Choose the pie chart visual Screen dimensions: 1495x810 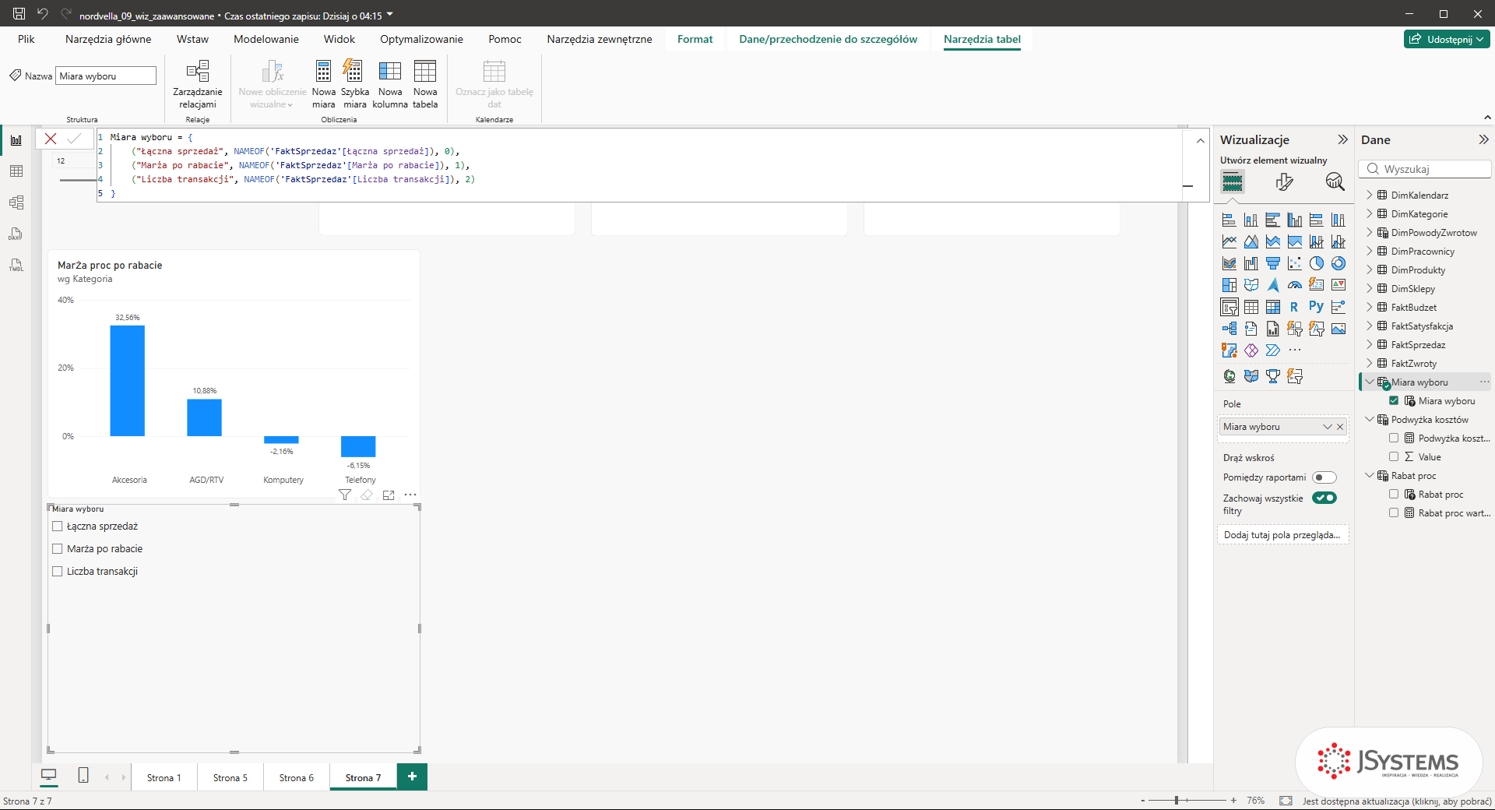[1316, 263]
